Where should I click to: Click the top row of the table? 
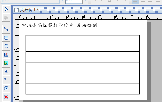click(83, 43)
